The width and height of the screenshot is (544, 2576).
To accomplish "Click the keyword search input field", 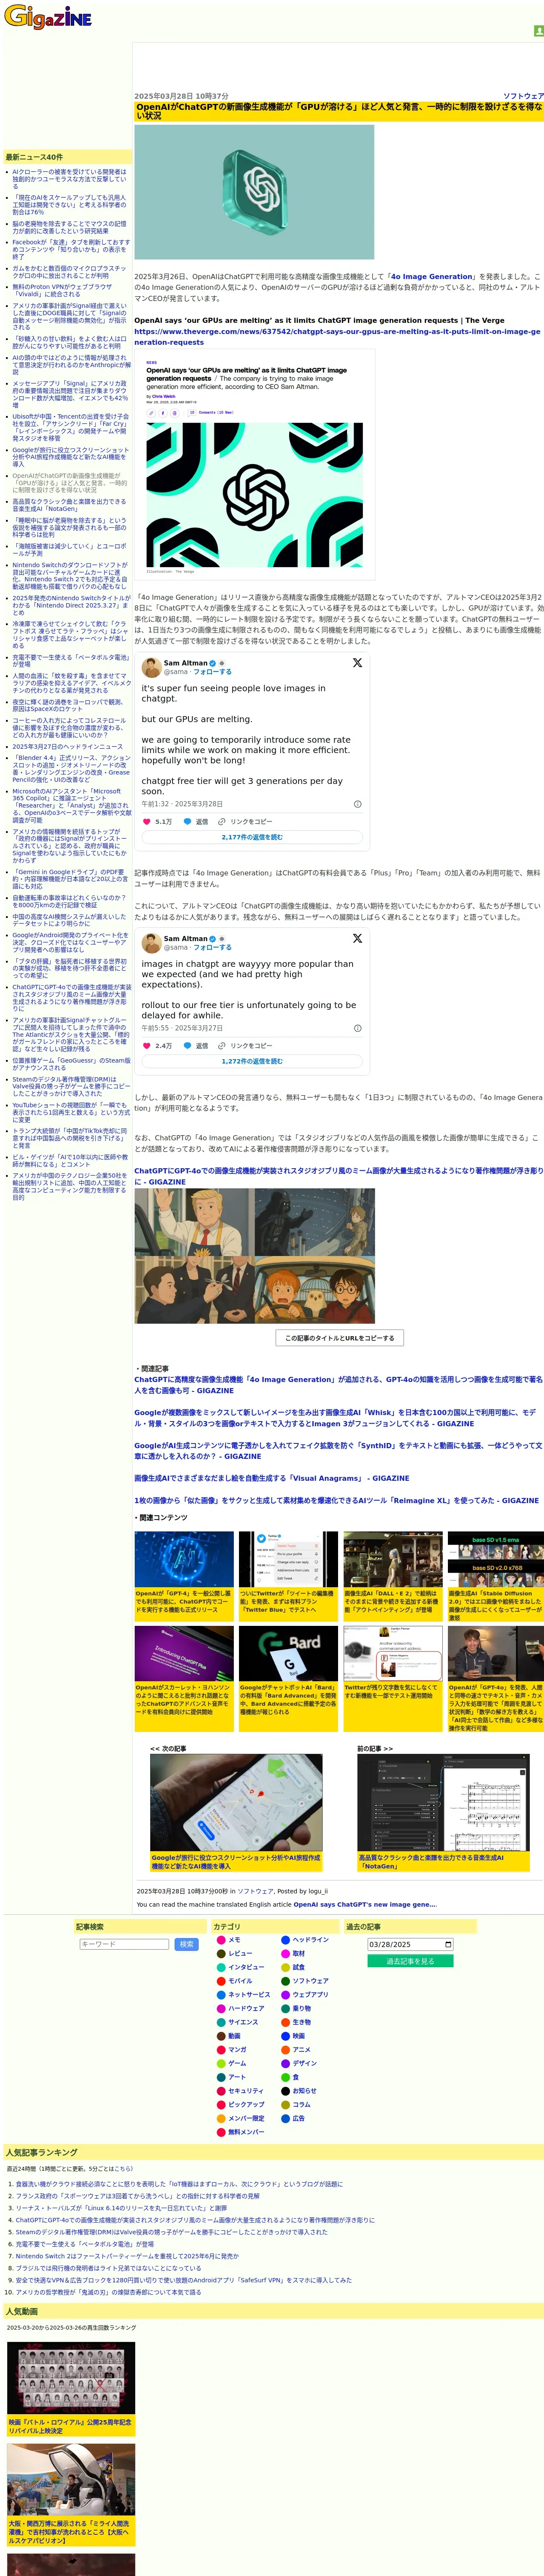I will 124,1944.
